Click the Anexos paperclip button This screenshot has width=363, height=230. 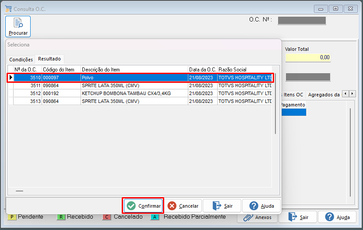257,217
